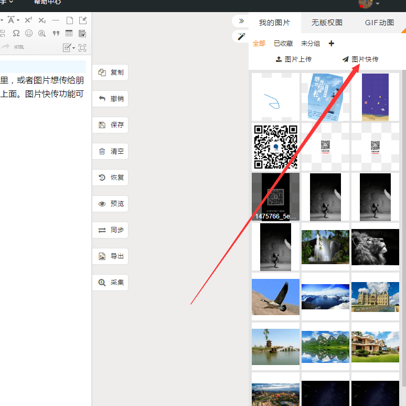Open the user avatar dropdown menu

(x=377, y=4)
